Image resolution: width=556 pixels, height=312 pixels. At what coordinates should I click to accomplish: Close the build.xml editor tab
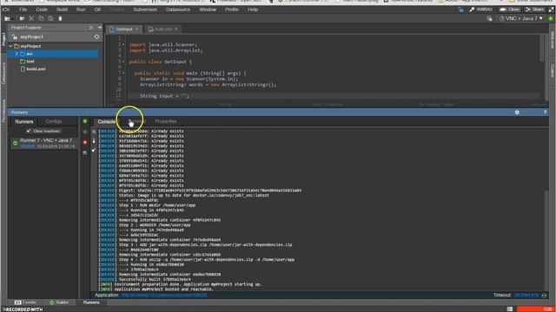[x=175, y=29]
